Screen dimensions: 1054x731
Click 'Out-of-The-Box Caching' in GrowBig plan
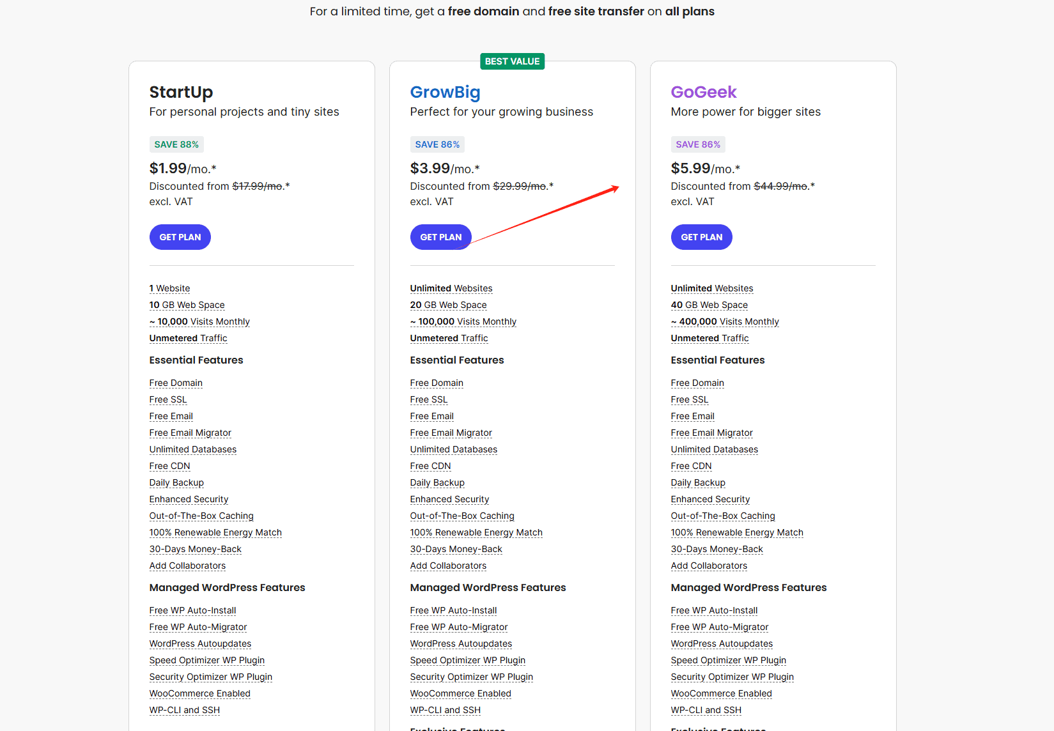(462, 516)
